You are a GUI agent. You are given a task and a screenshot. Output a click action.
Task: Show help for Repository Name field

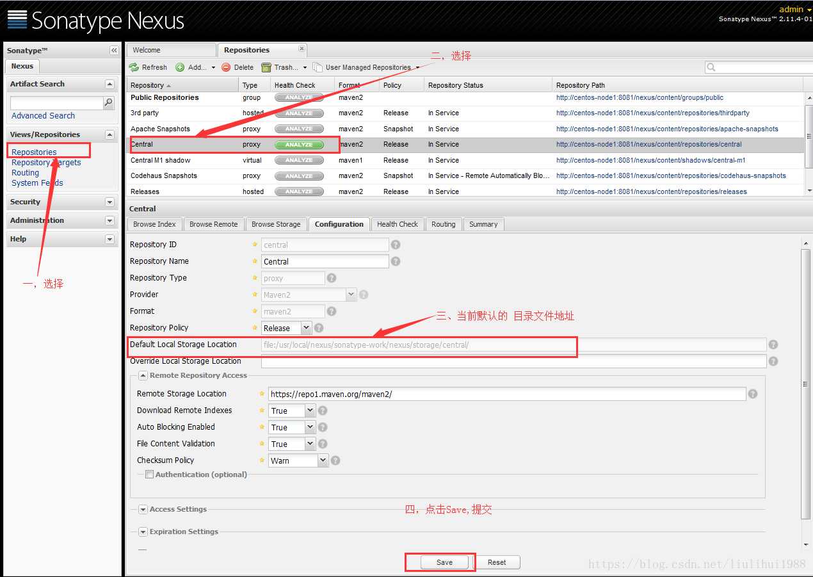point(396,261)
